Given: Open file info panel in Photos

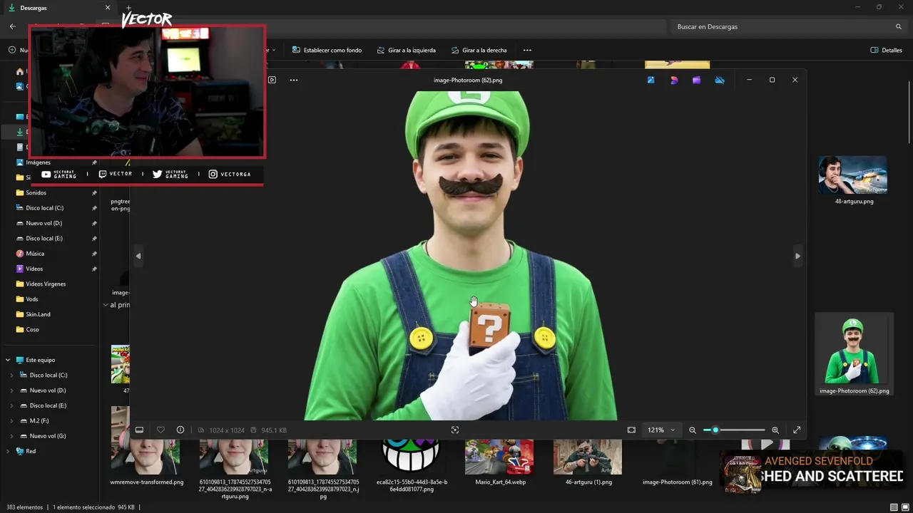Looking at the screenshot, I should pyautogui.click(x=180, y=430).
